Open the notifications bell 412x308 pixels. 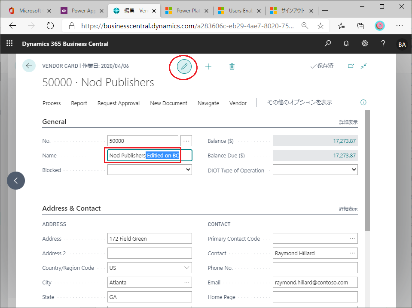click(346, 44)
